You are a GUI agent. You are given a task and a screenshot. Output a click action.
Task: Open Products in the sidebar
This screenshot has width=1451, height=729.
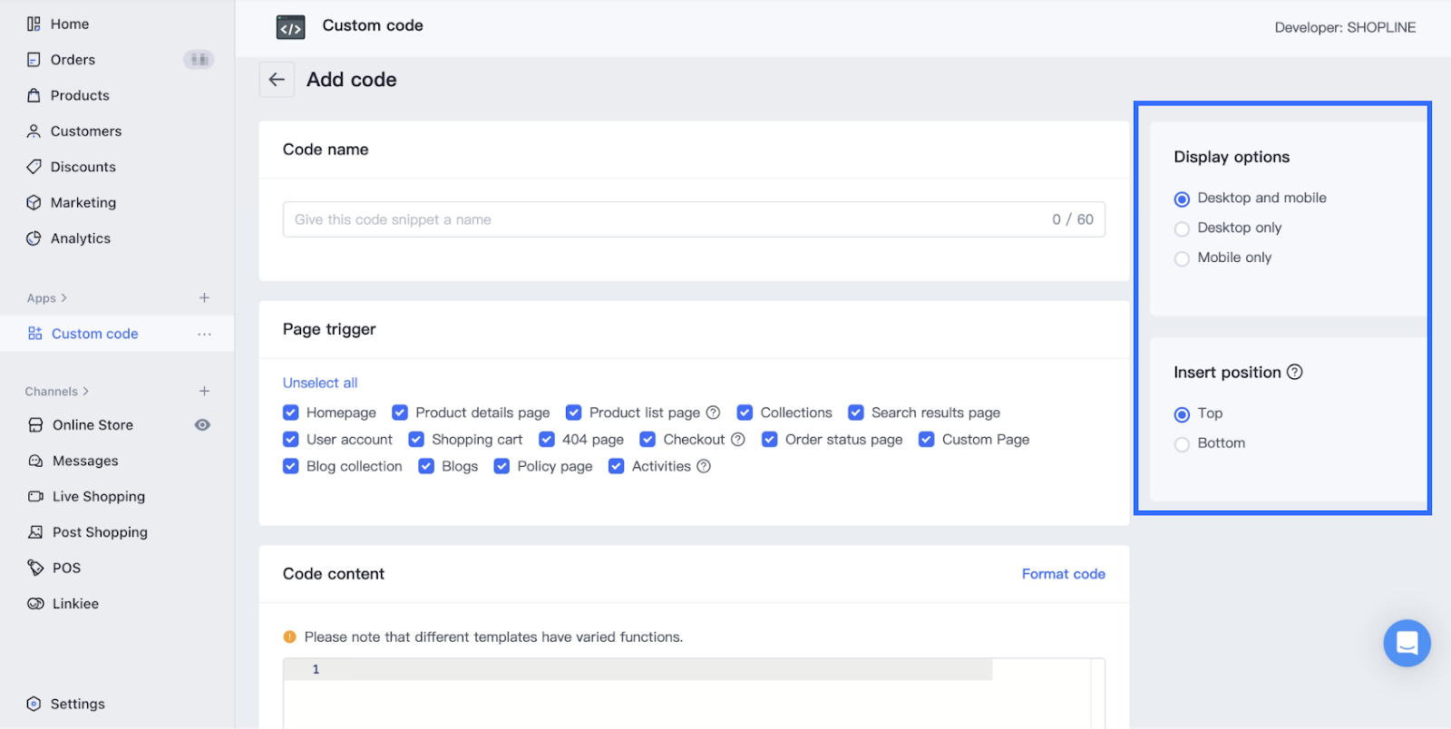(80, 95)
